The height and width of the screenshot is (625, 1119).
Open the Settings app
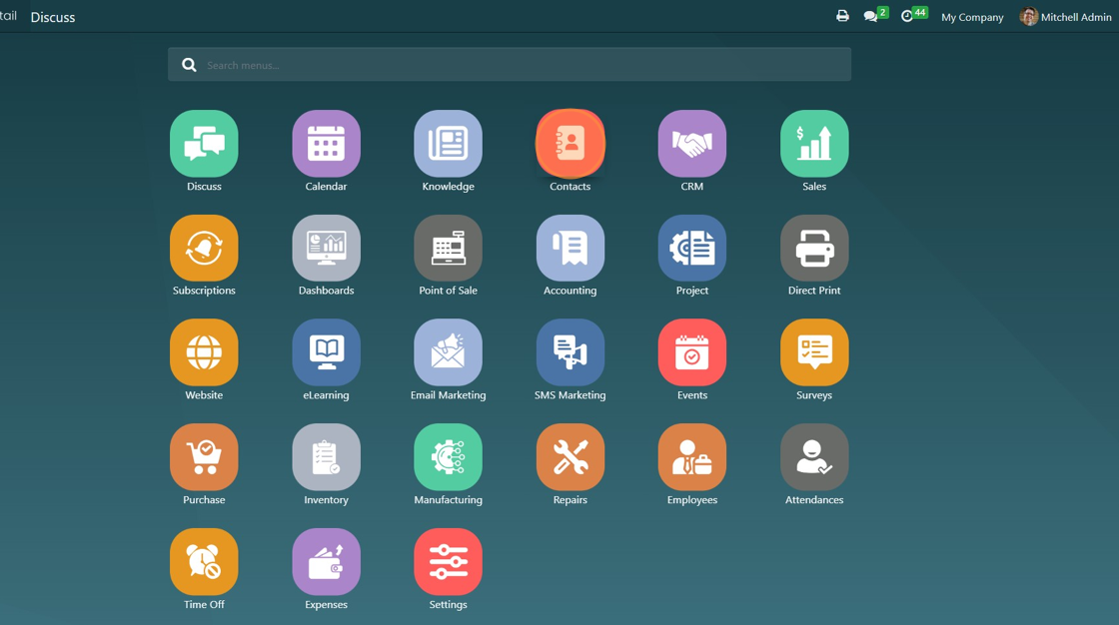pos(449,562)
